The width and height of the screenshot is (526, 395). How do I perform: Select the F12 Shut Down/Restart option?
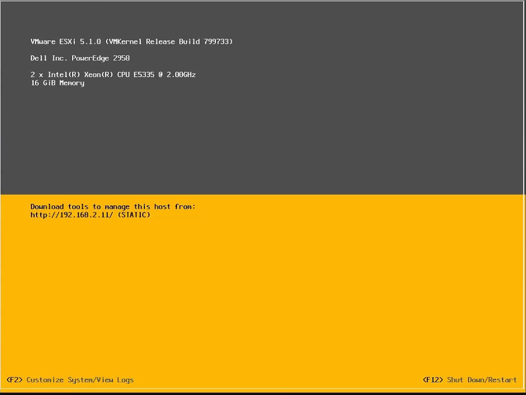pyautogui.click(x=470, y=380)
